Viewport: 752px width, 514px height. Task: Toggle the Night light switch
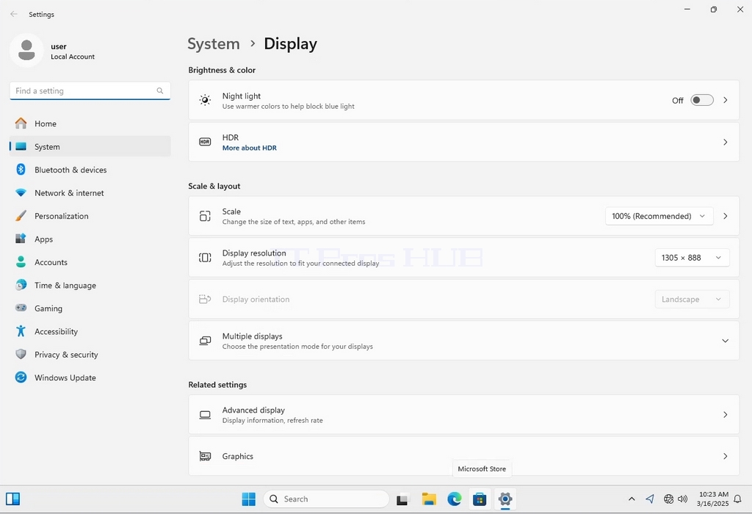pyautogui.click(x=701, y=100)
